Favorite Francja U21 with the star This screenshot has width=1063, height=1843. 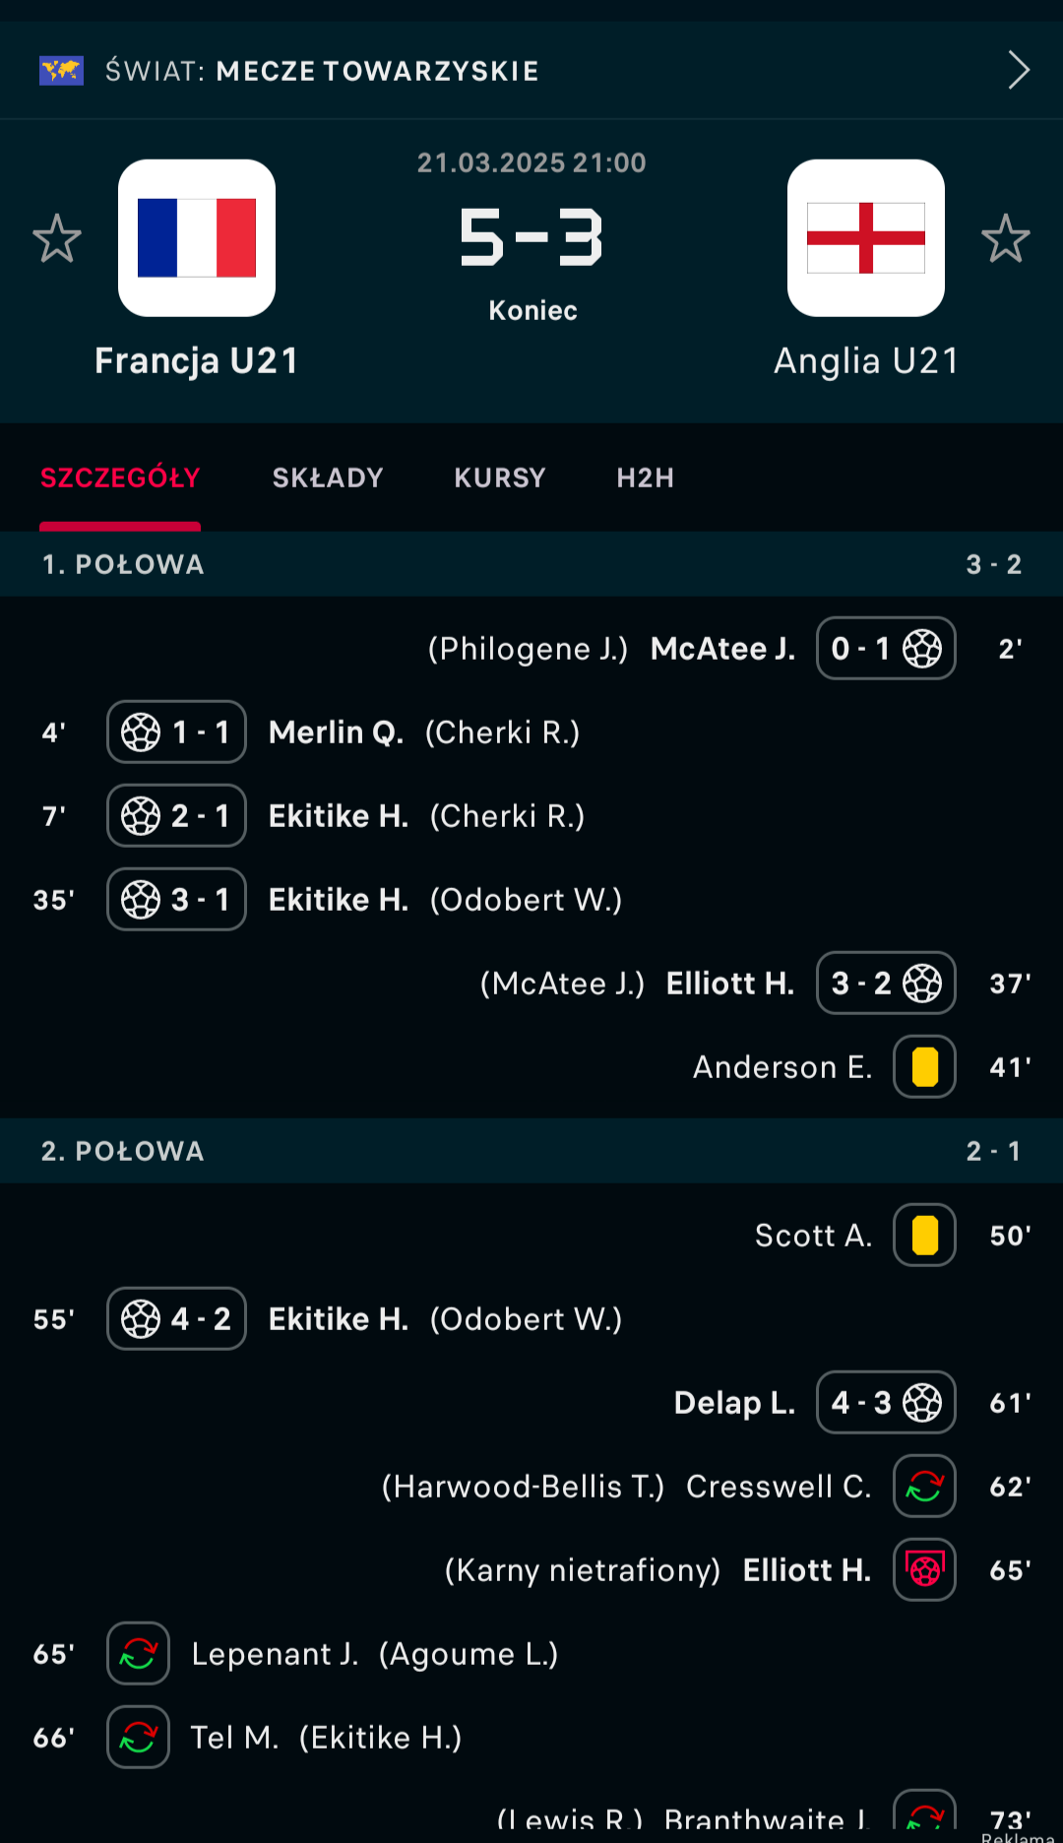(57, 238)
